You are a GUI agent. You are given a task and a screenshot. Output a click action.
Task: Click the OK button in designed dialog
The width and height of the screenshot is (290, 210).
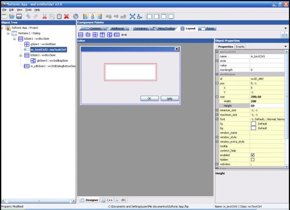tap(150, 98)
